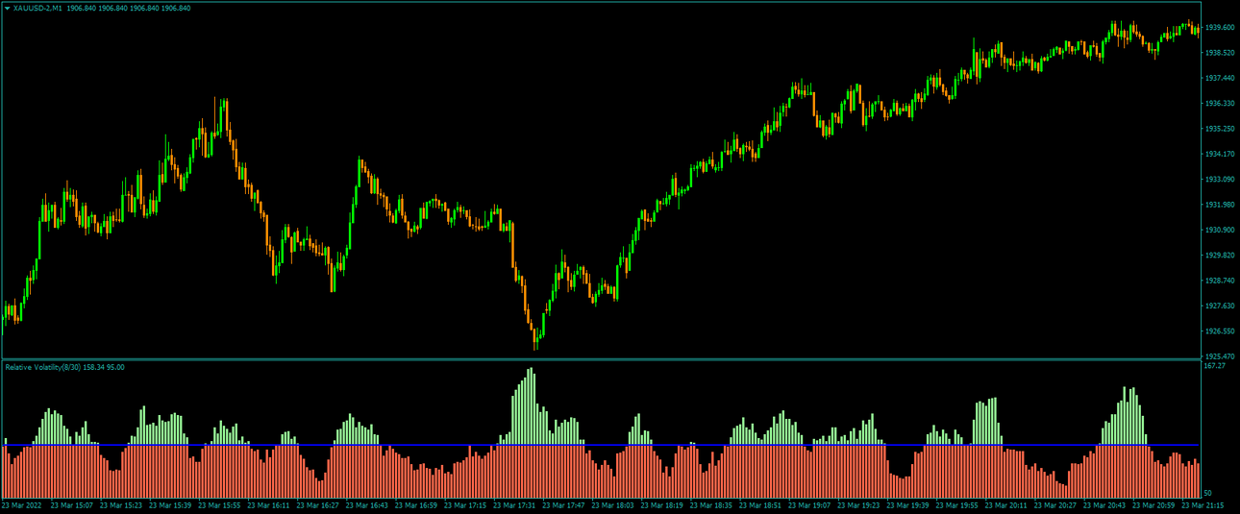The image size is (1240, 514).
Task: Click the 23 Mar 20:27 time label
Action: pos(1054,505)
